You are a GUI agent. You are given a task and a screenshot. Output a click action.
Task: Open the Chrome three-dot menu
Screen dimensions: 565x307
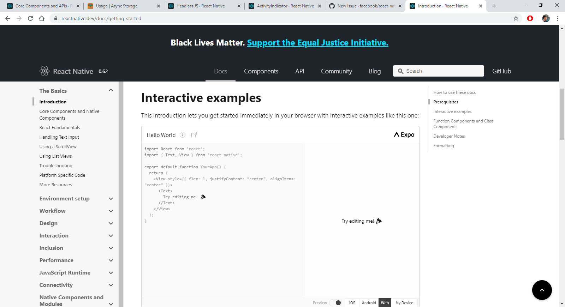[557, 18]
